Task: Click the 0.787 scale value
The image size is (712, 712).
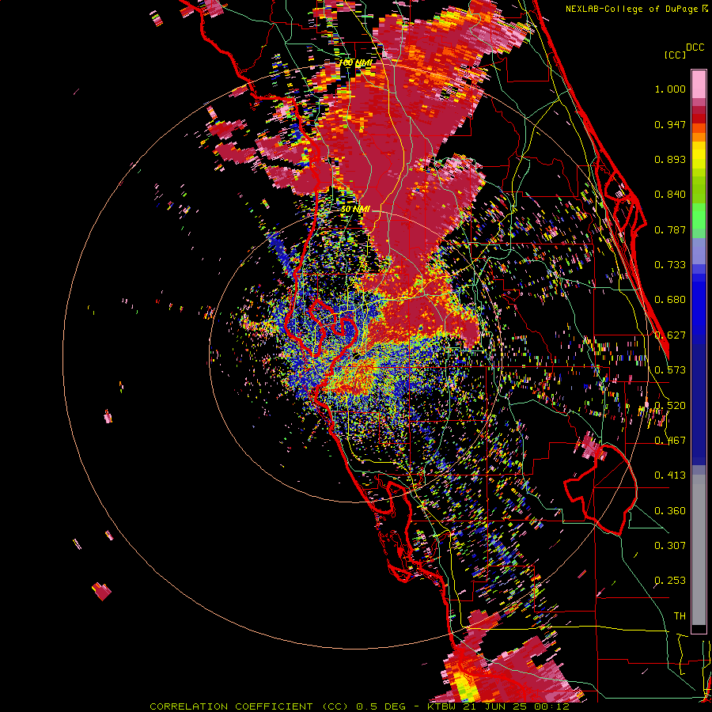Action: [670, 229]
